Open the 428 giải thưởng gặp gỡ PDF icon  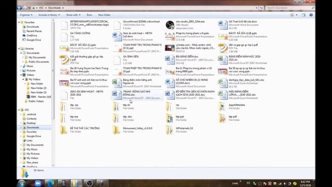coord(64,60)
